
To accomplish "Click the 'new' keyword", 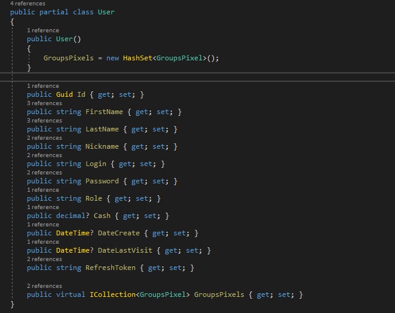I will coord(112,58).
